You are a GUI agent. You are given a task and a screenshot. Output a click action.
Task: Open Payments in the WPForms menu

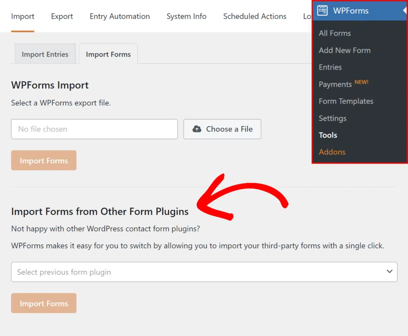click(x=335, y=84)
